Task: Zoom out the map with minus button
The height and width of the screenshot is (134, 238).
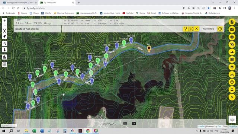Action: click(x=4, y=26)
